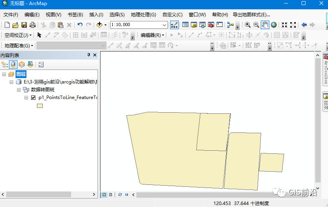Viewport: 328px width, 207px height.
Task: Click the New map document icon
Action: coord(7,25)
